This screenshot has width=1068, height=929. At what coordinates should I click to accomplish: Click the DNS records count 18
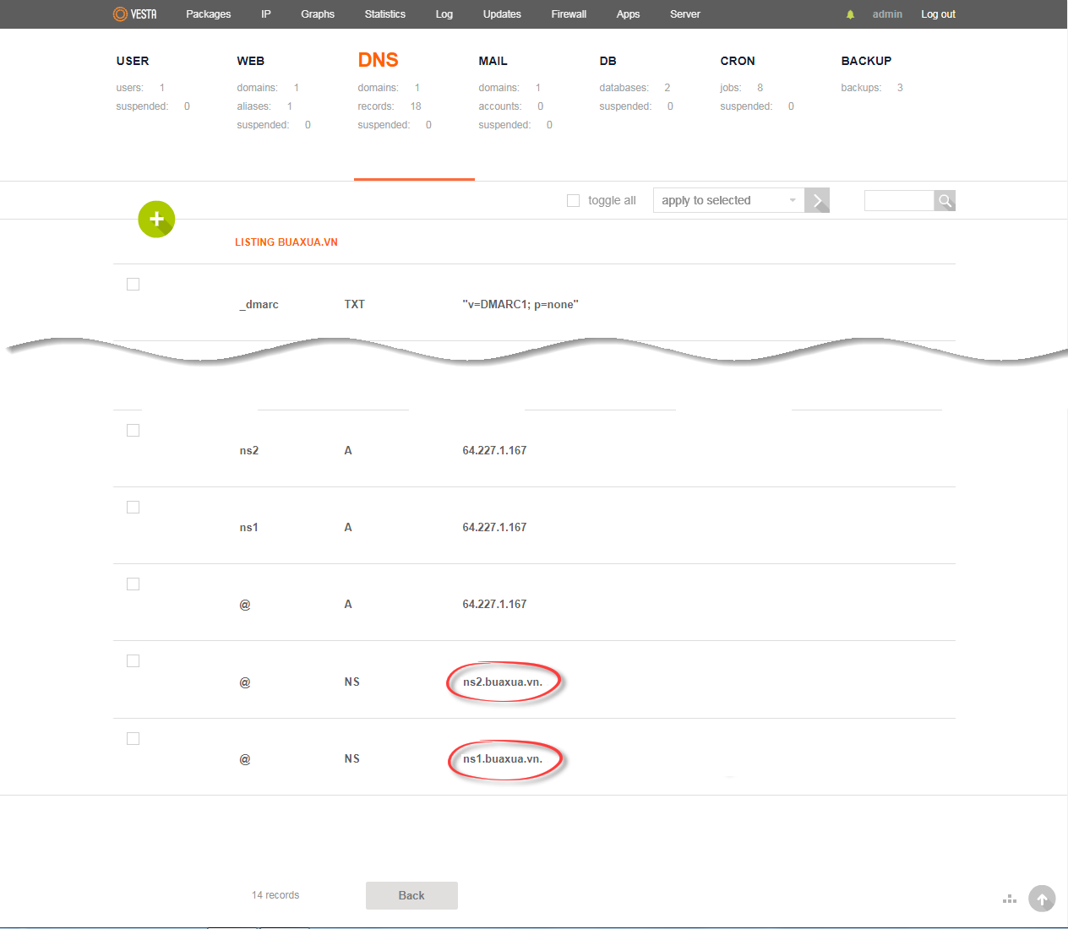pyautogui.click(x=416, y=106)
